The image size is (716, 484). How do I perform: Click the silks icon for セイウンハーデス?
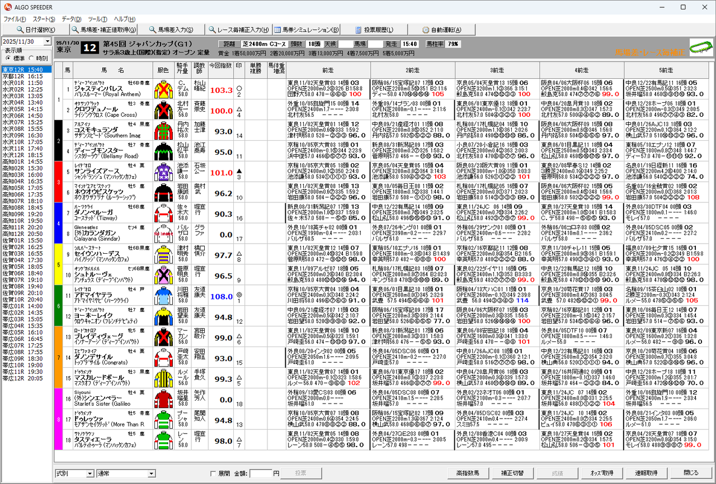[x=163, y=255]
